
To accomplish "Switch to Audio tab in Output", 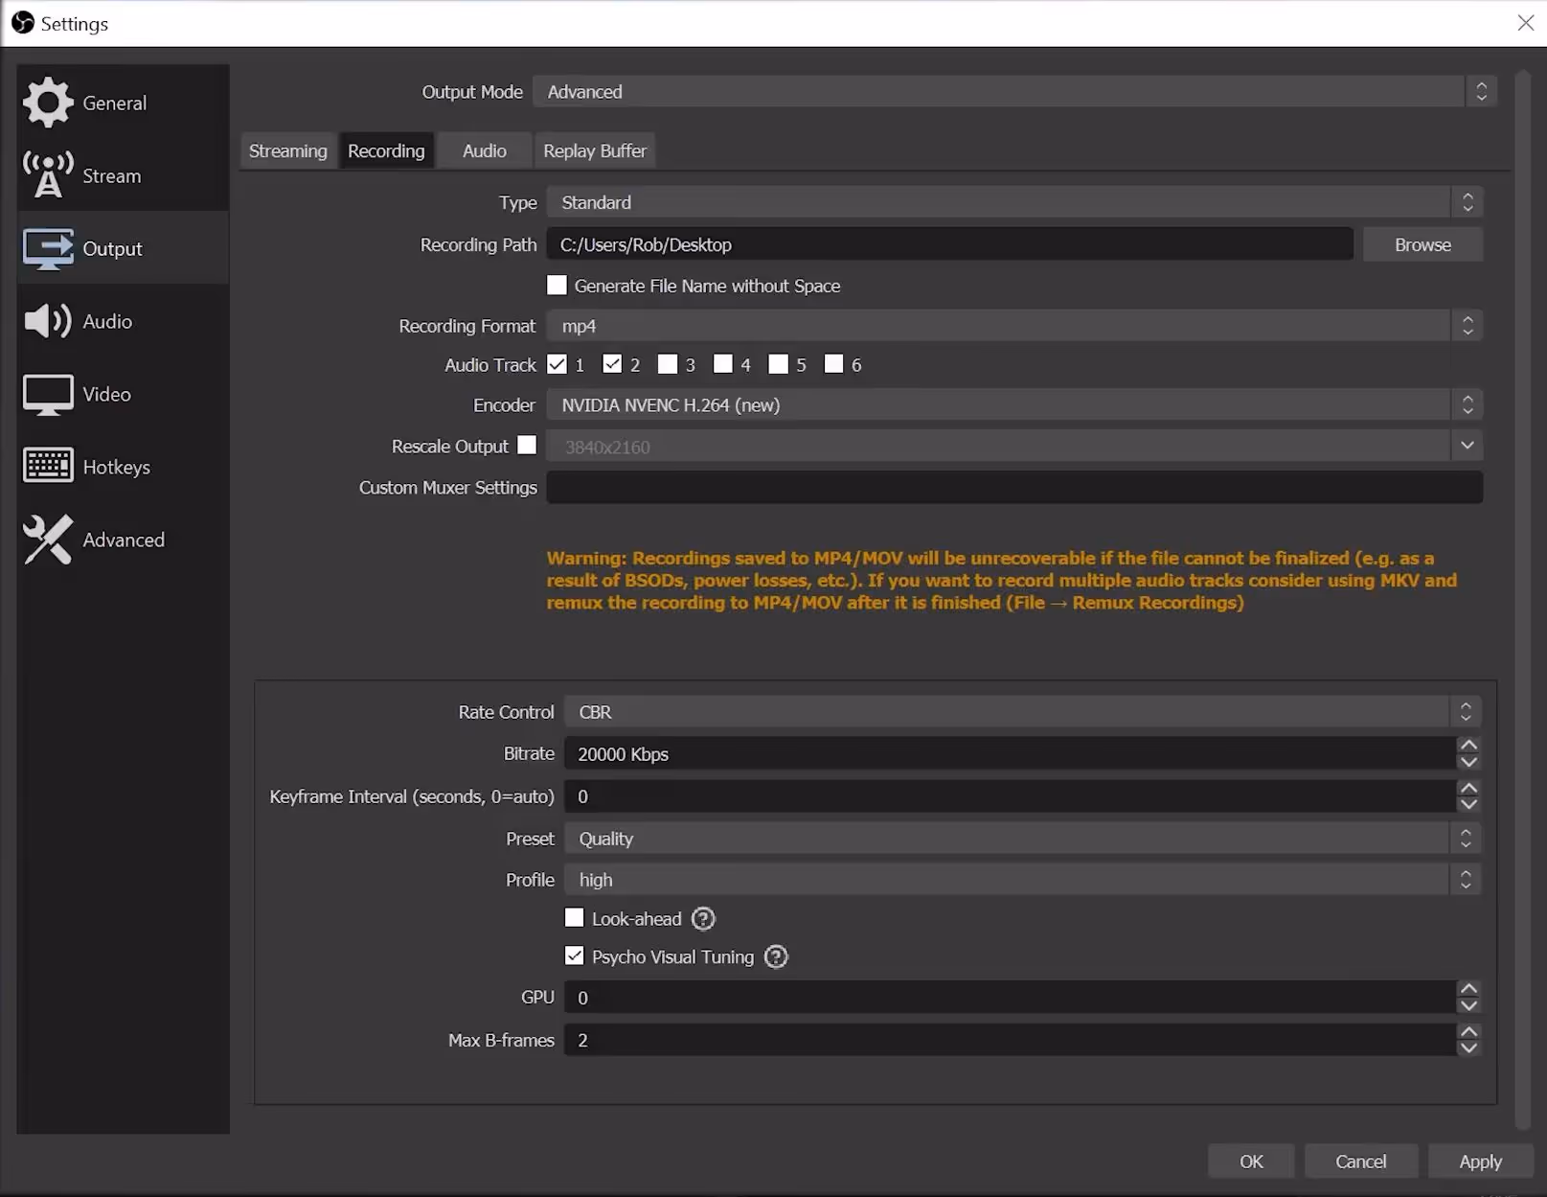I will pos(485,150).
